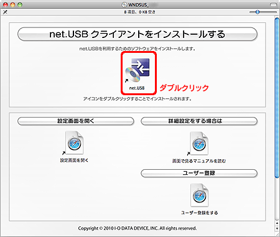This screenshot has width=280, height=237.
Task: Click the 詳細設定をする場合は section header
Action: [x=199, y=121]
